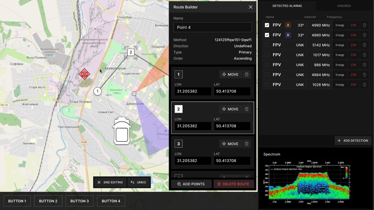Delete the FPV B alarm row
The width and height of the screenshot is (374, 210).
click(x=365, y=35)
